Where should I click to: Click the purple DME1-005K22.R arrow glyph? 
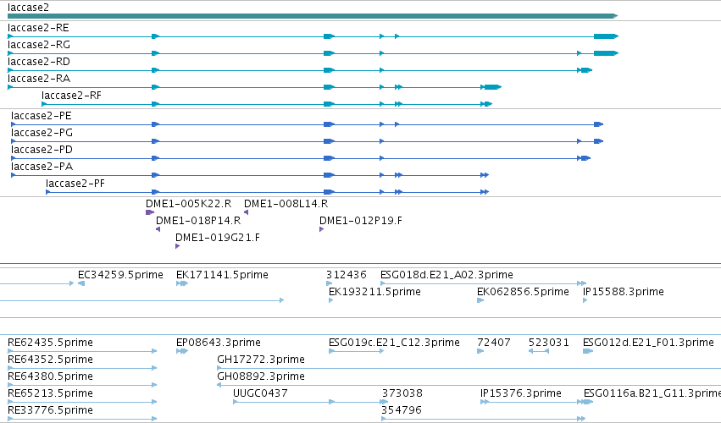click(149, 212)
